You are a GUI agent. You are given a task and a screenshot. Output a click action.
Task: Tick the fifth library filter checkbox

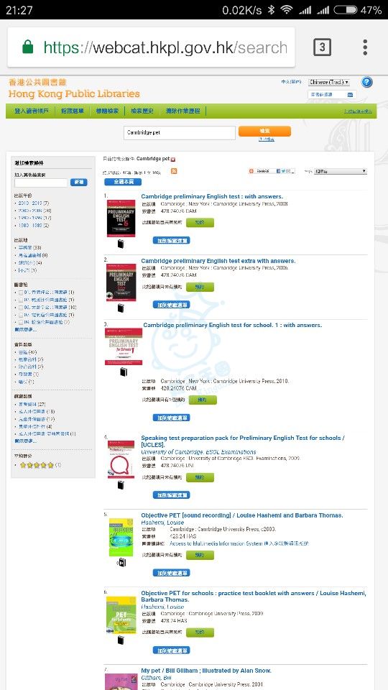(21, 322)
